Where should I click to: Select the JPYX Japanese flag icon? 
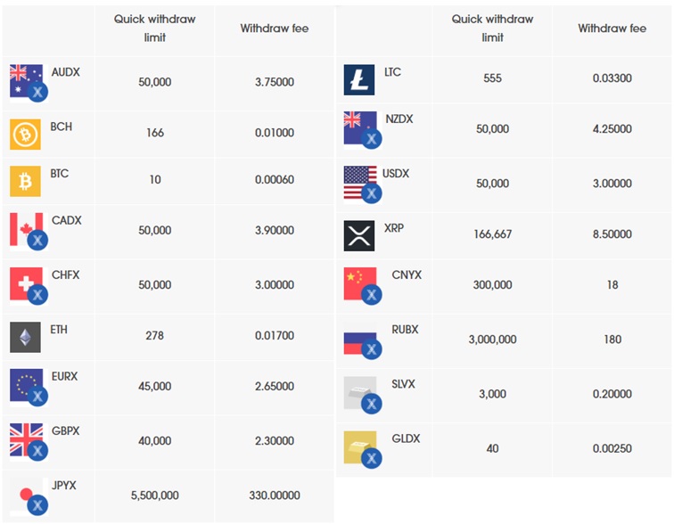coord(29,496)
